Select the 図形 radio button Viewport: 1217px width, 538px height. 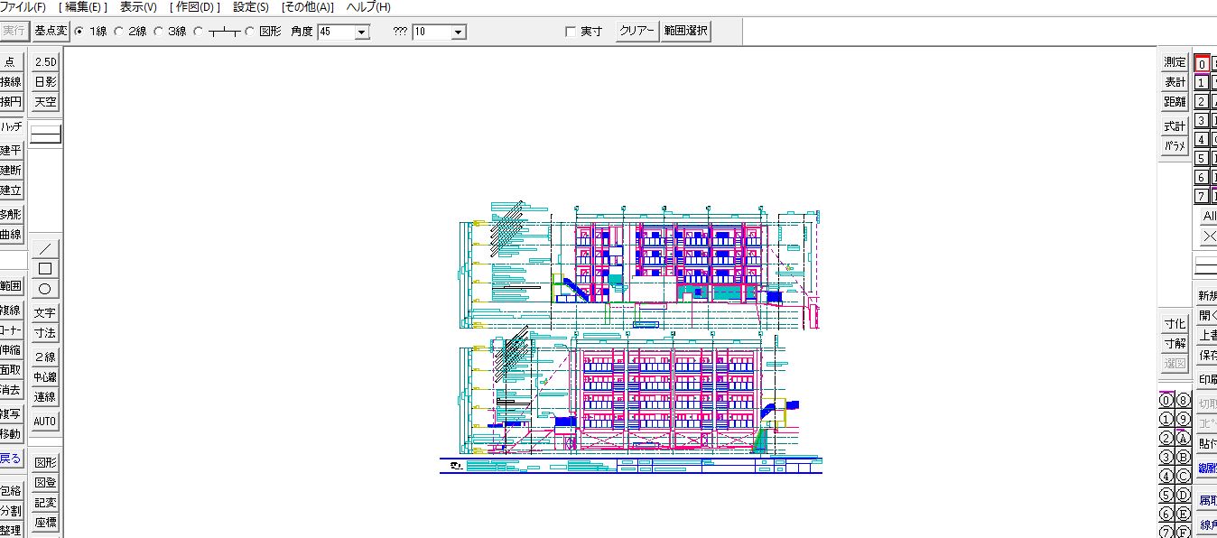[250, 32]
